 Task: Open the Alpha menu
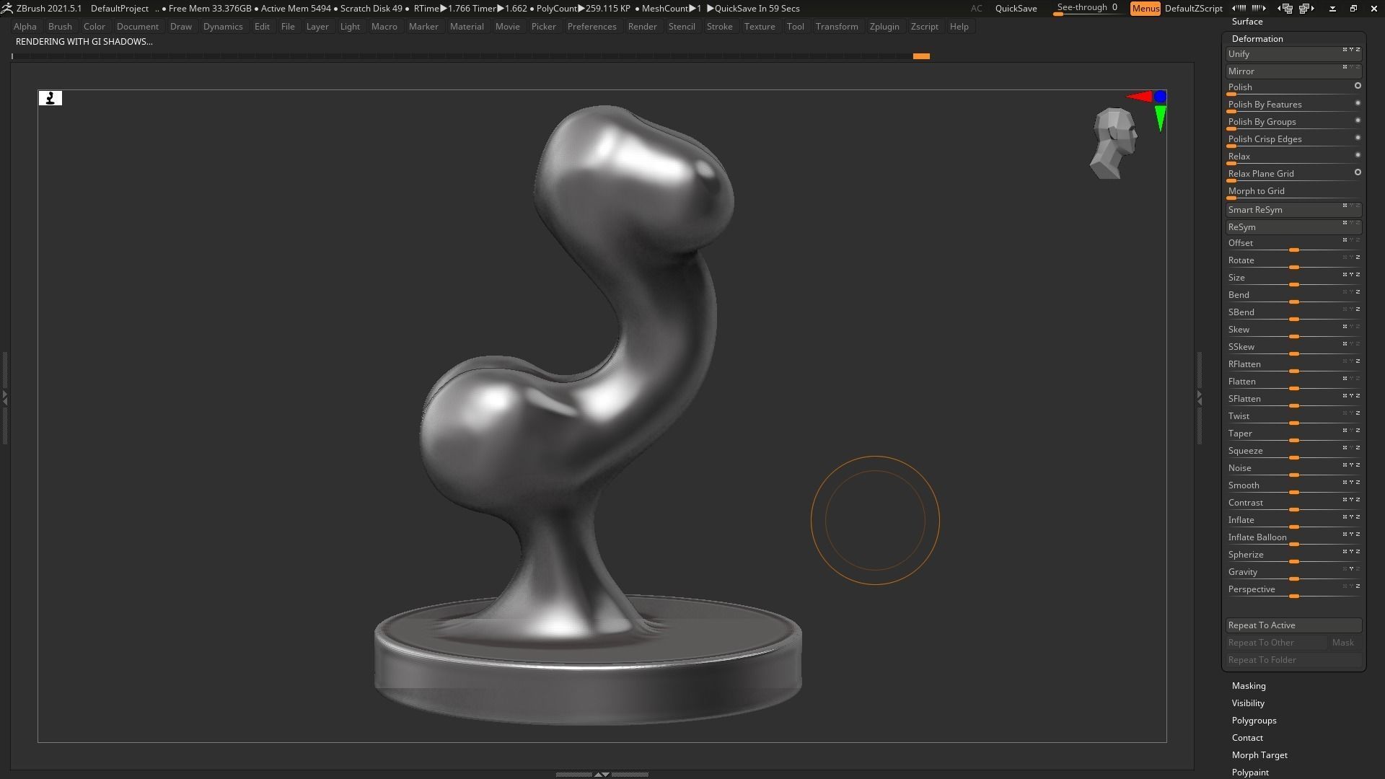click(x=25, y=27)
